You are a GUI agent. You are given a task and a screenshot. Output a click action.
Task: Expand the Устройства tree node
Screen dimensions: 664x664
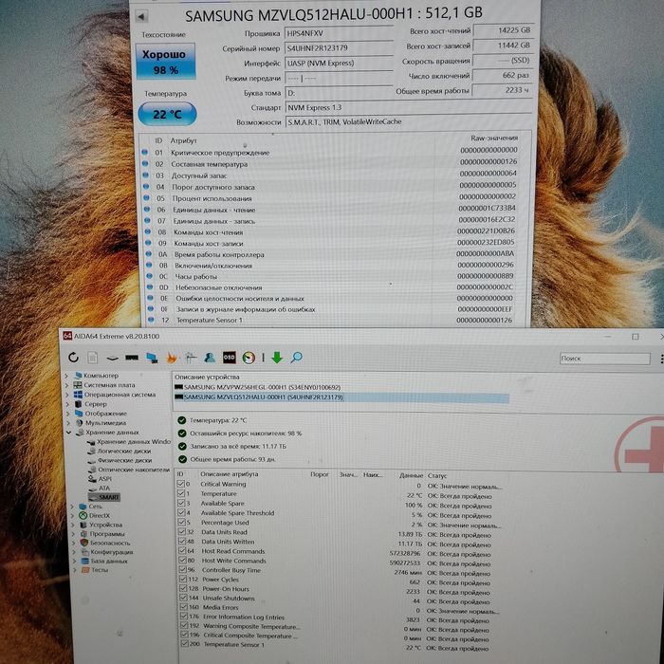click(x=73, y=525)
